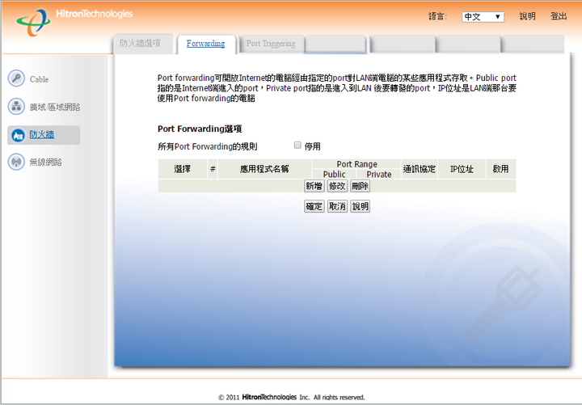Click the 取消 cancel button
This screenshot has width=582, height=405.
(337, 206)
